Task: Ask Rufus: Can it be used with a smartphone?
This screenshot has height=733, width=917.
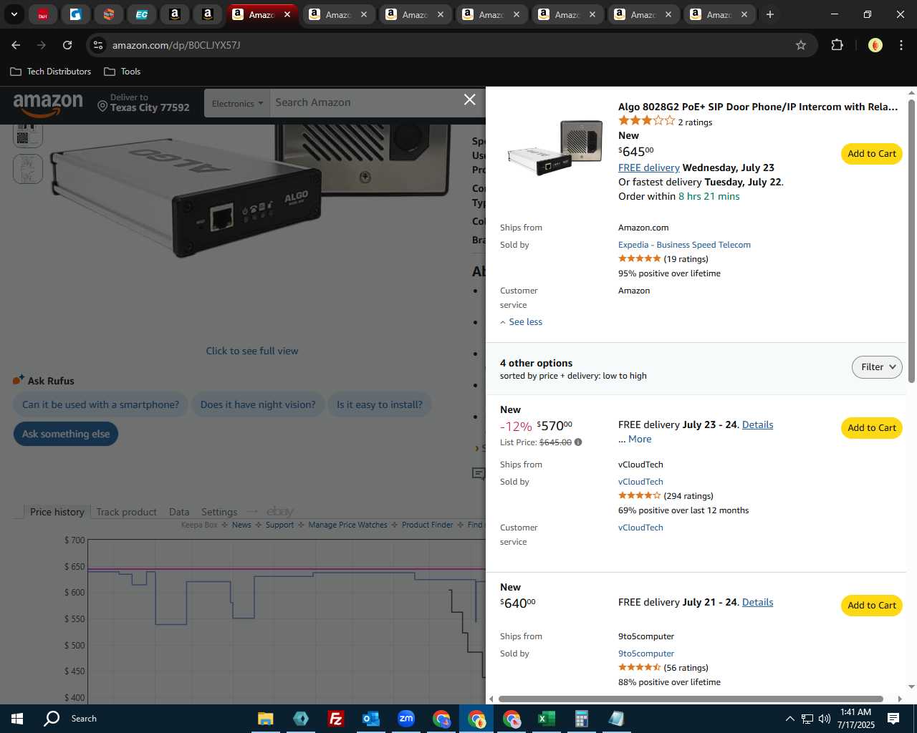Action: [100, 404]
